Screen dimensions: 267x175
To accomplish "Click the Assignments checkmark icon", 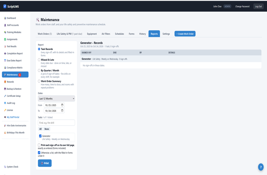I will click(5, 39).
